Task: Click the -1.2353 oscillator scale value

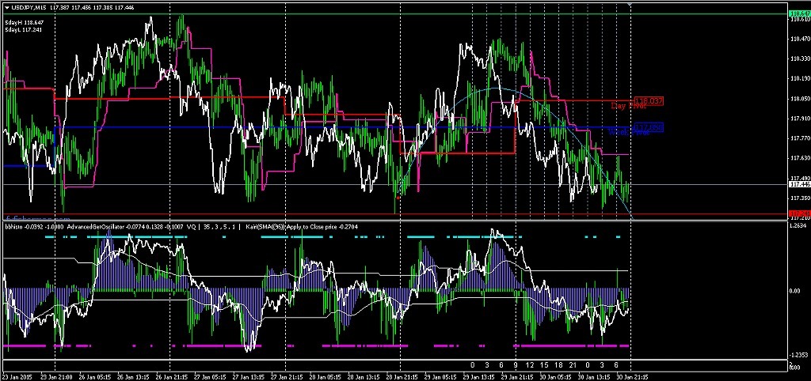Action: click(x=799, y=355)
